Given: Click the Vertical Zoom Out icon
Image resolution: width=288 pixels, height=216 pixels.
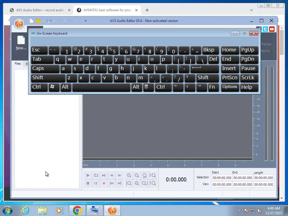Looking at the screenshot, I should [x=153, y=183].
